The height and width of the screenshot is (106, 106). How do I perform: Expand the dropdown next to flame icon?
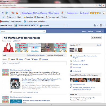pos(20,13)
